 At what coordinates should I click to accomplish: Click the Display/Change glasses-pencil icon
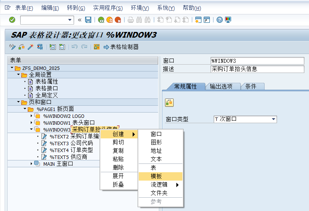(x=13, y=47)
